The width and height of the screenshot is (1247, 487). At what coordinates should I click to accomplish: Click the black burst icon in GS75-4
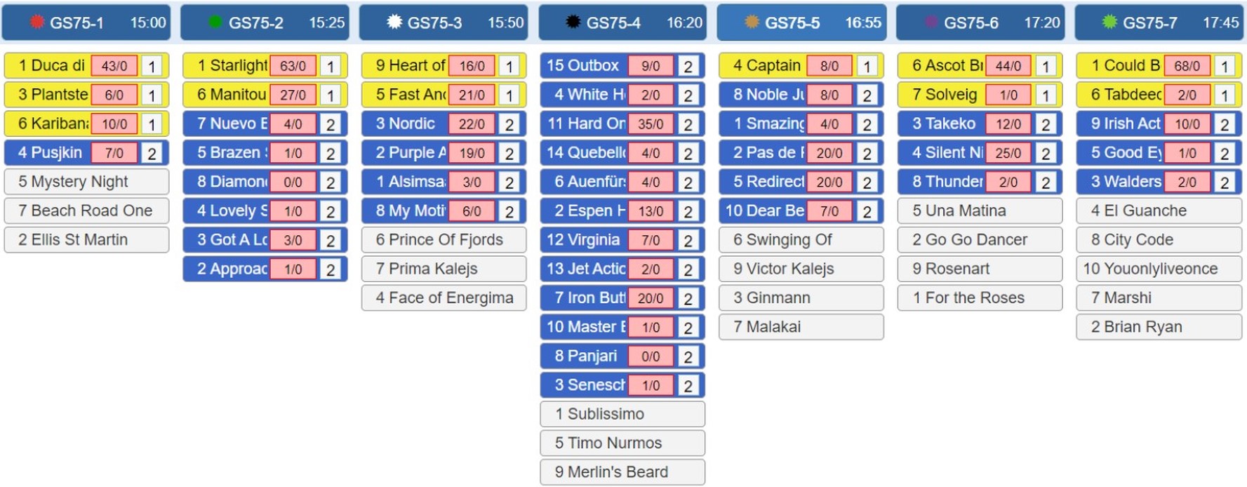coord(573,22)
